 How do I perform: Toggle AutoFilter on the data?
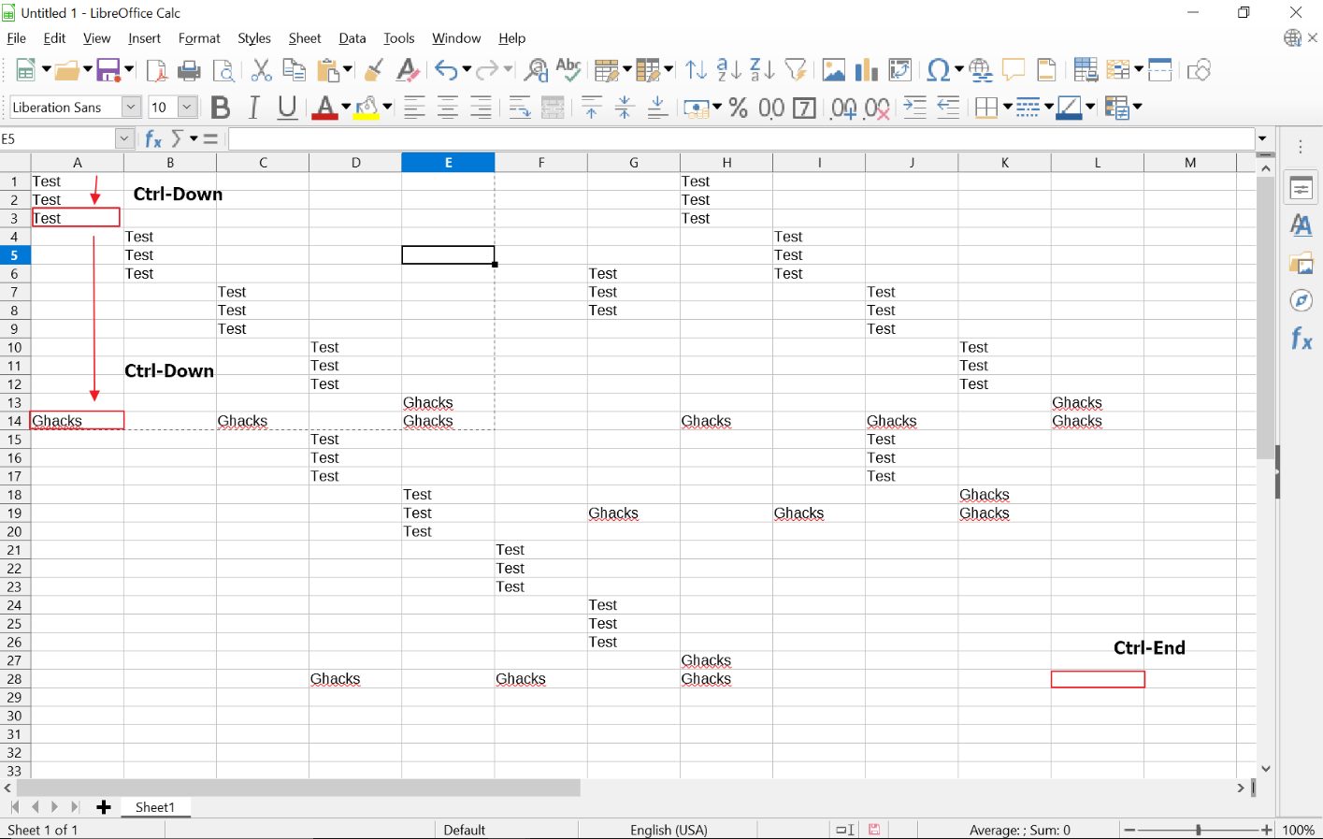coord(796,69)
